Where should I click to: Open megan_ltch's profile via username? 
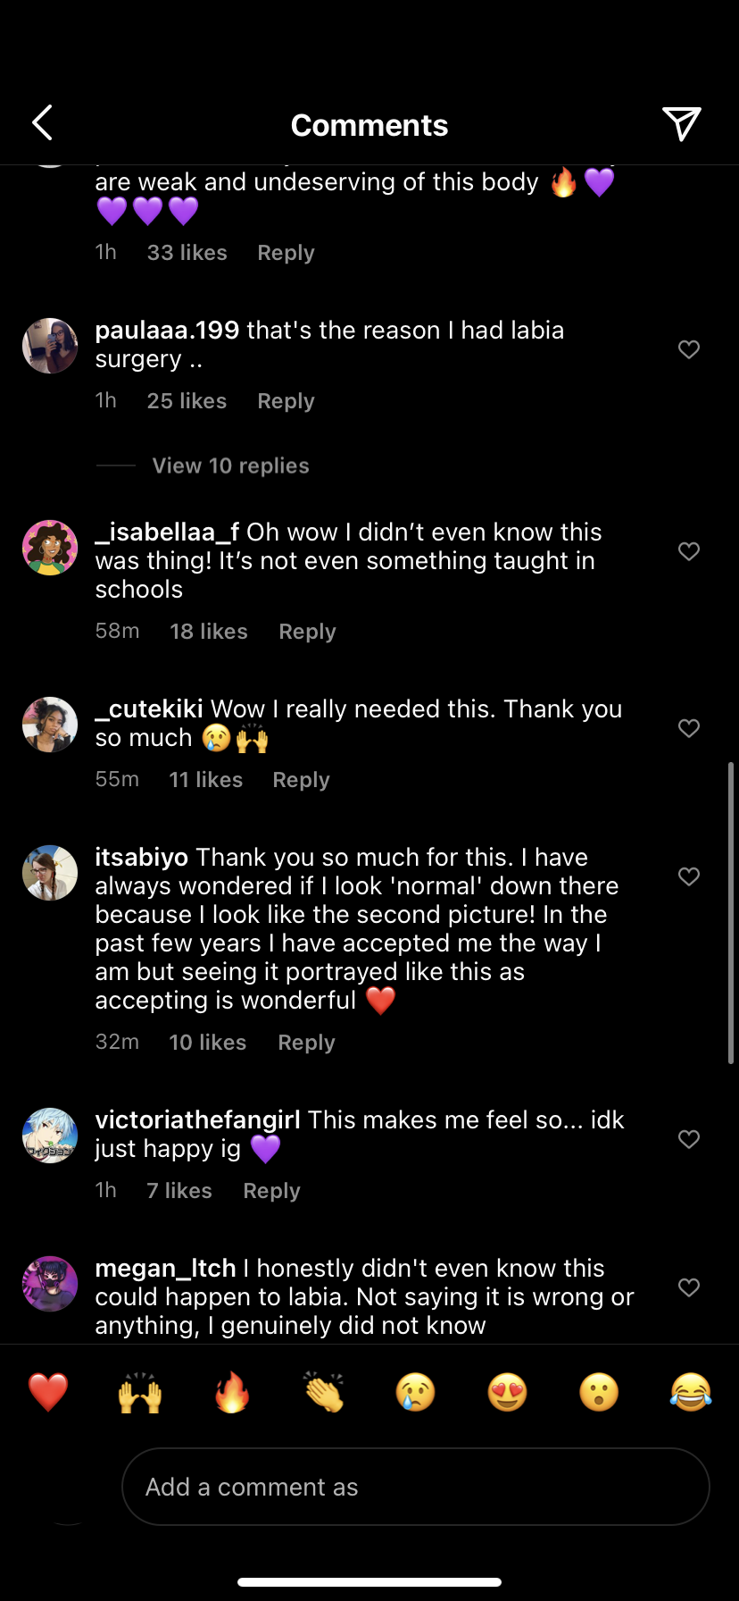pos(165,1269)
